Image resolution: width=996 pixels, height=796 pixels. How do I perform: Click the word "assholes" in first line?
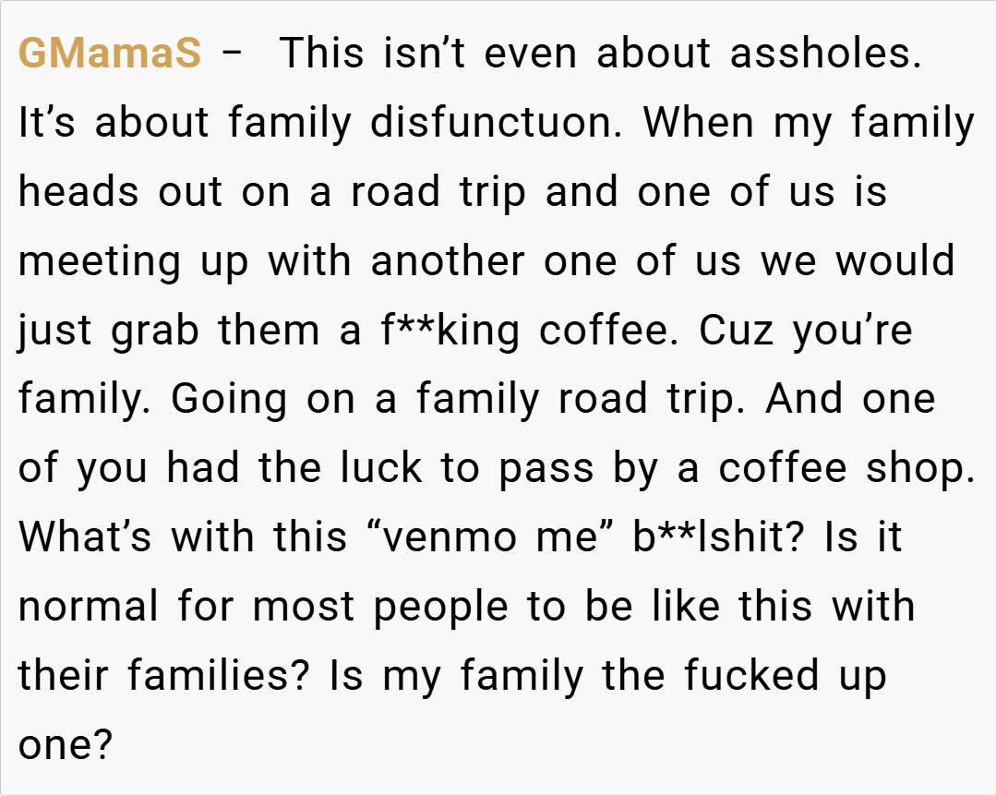click(x=825, y=54)
